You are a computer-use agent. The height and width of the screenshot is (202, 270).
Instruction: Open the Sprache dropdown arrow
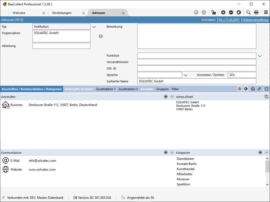(x=185, y=75)
